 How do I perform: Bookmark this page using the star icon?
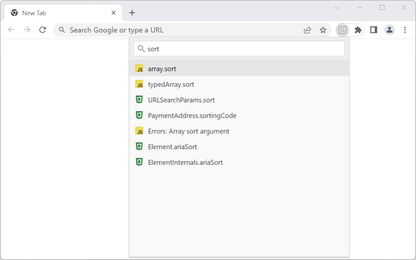pyautogui.click(x=323, y=30)
